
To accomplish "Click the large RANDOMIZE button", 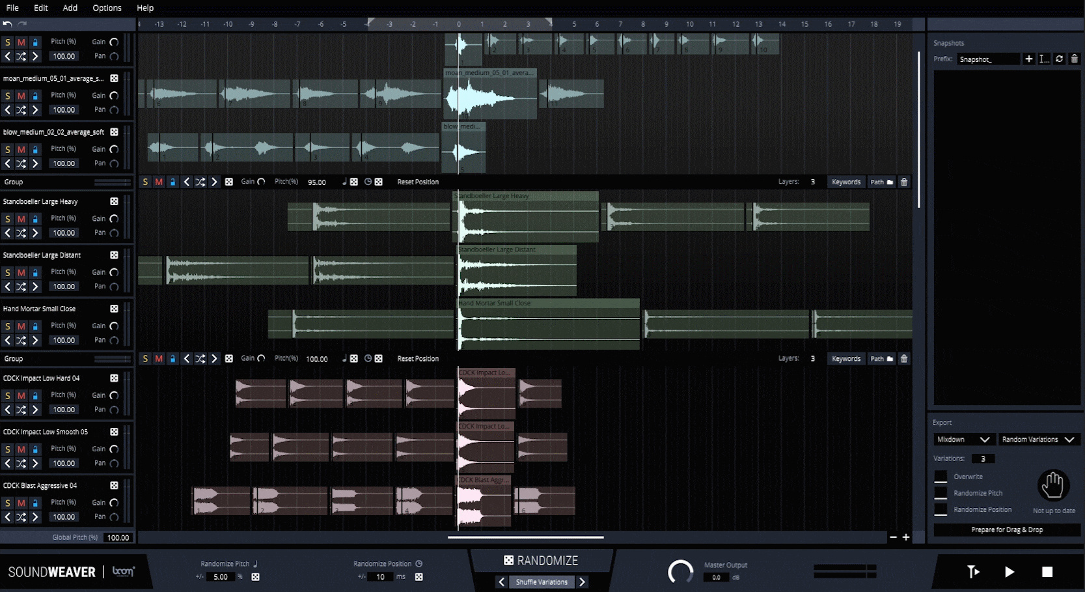I will (x=541, y=561).
